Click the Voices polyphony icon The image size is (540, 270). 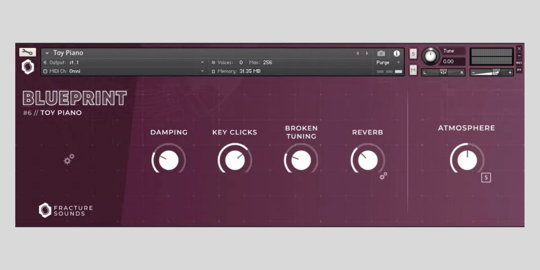pos(213,63)
